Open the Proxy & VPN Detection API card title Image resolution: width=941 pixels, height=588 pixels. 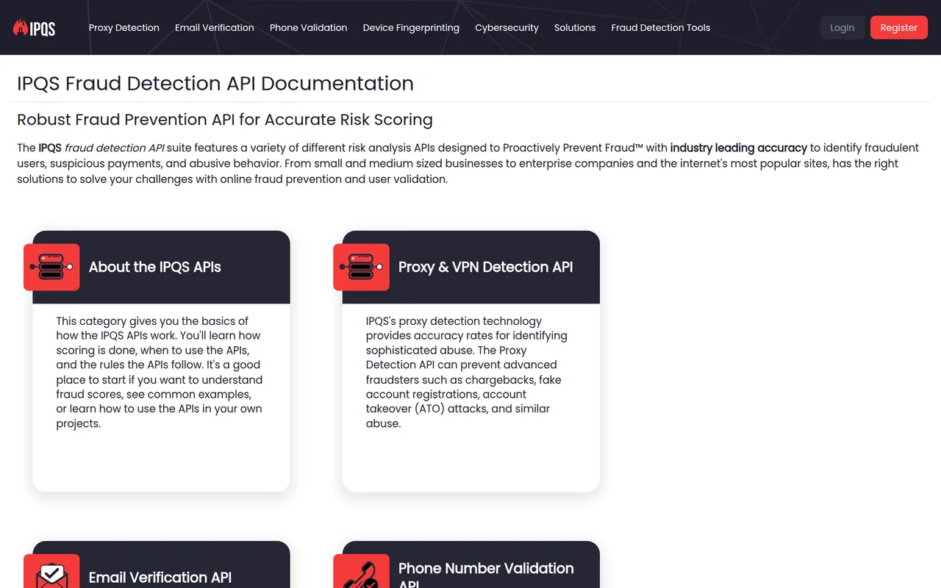tap(485, 267)
